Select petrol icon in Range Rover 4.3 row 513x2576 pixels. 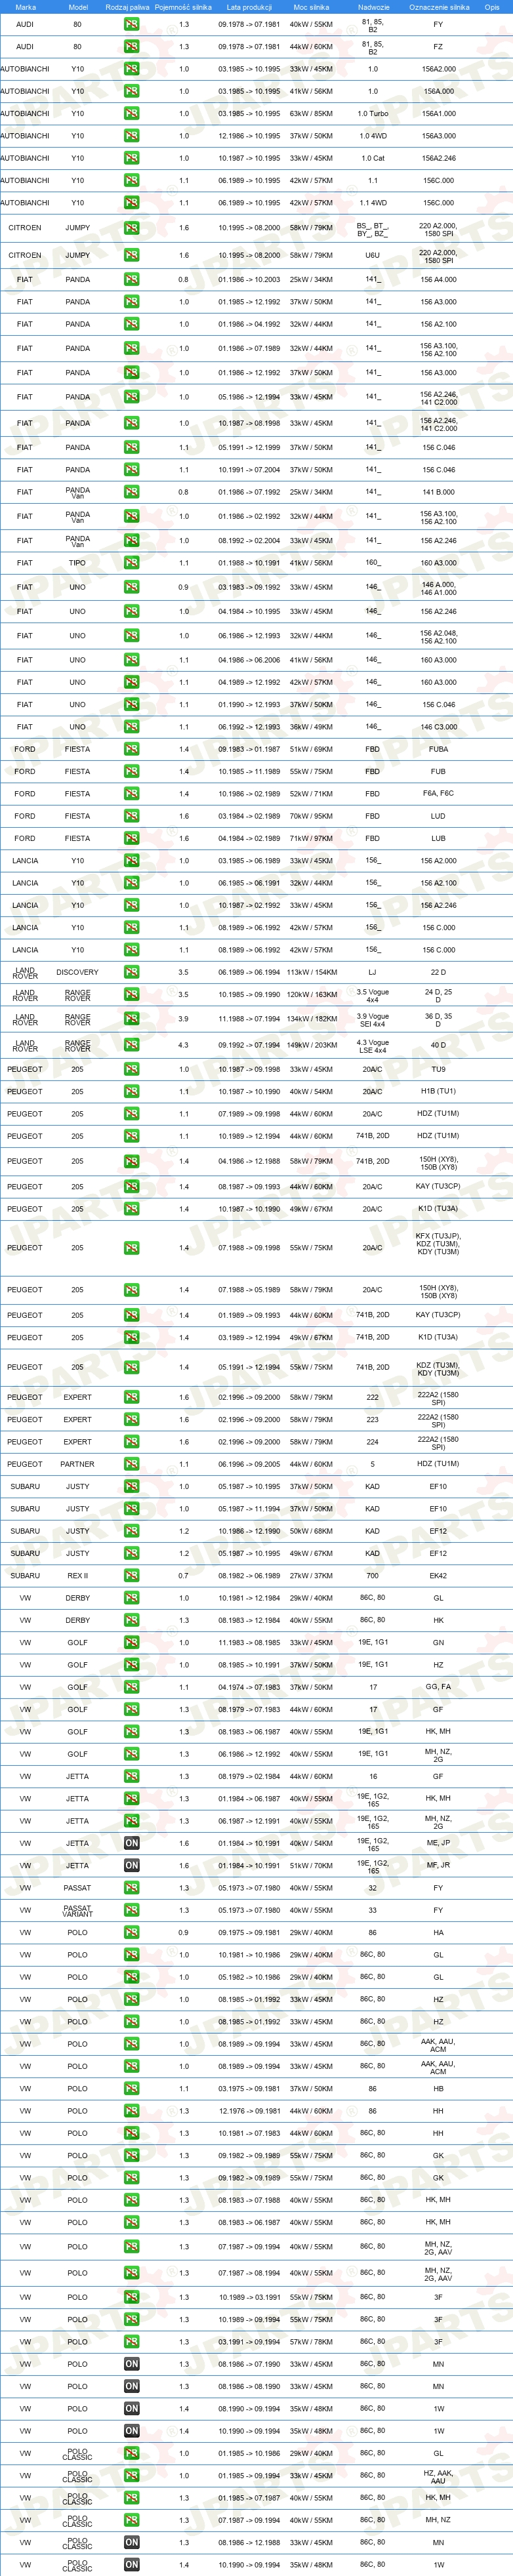point(131,1045)
